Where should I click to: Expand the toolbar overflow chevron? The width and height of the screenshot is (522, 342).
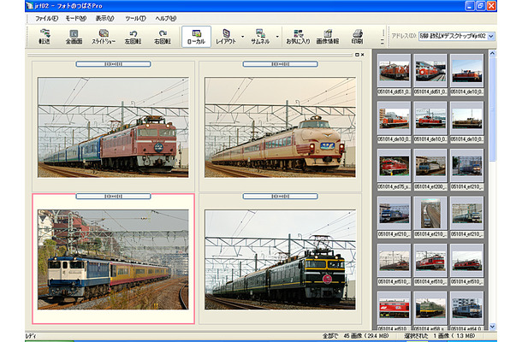tap(383, 42)
